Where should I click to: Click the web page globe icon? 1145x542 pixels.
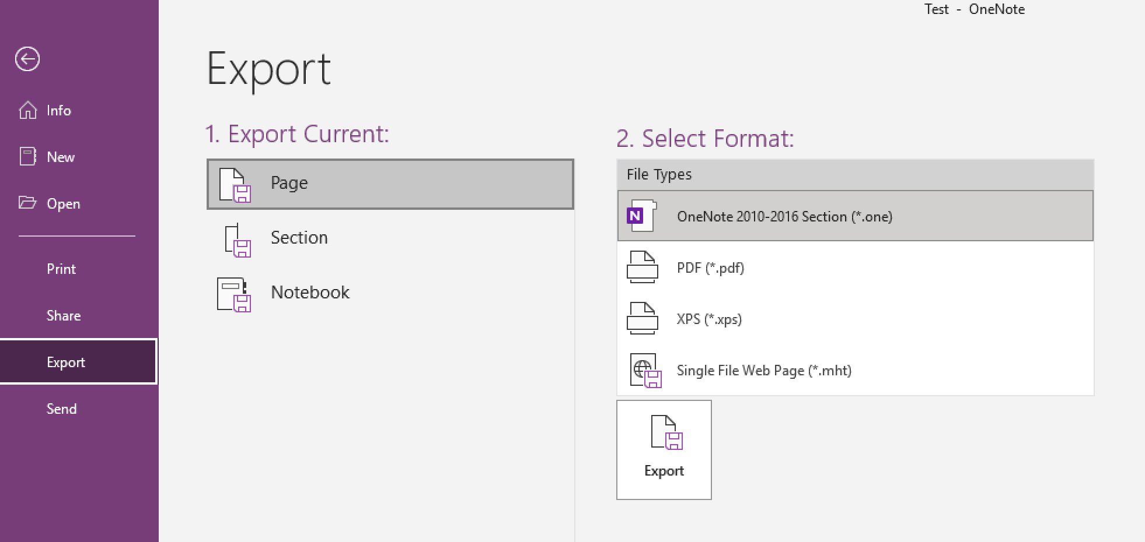pyautogui.click(x=645, y=371)
